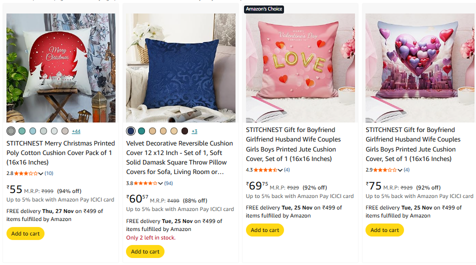476x265 pixels.
Task: Open the 94 reviews link
Action: tap(168, 183)
